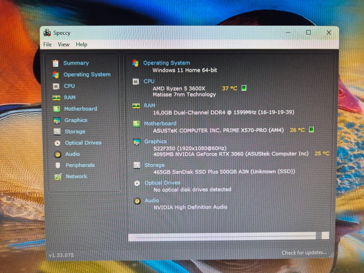Click RAM heading link in summary

[149, 106]
